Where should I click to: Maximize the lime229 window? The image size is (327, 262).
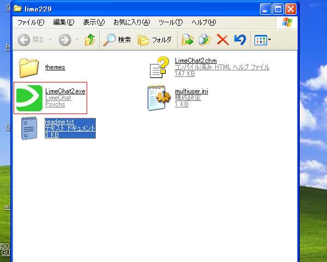pos(278,9)
